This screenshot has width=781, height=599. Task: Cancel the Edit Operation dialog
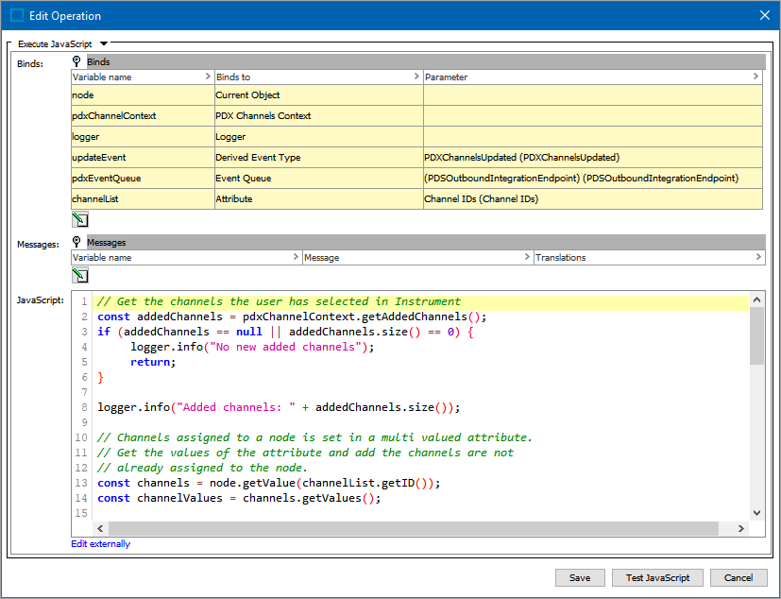coord(738,577)
